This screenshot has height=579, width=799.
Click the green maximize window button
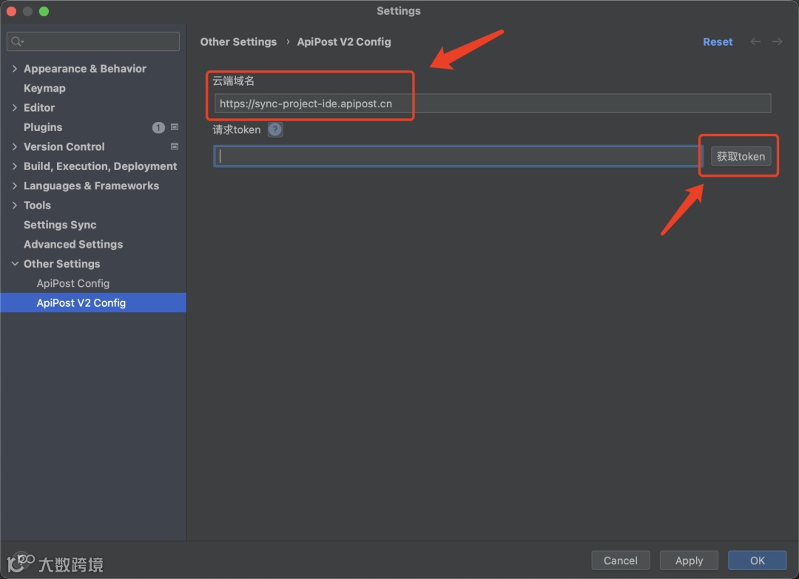(44, 11)
